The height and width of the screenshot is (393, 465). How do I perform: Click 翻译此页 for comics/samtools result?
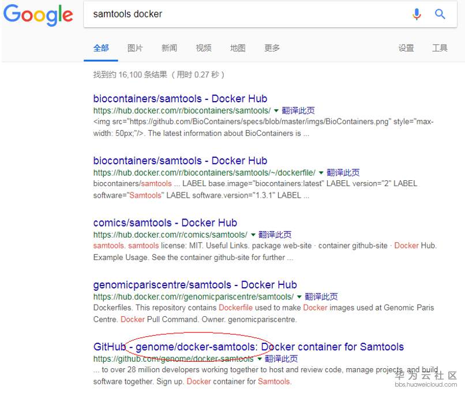(x=275, y=235)
